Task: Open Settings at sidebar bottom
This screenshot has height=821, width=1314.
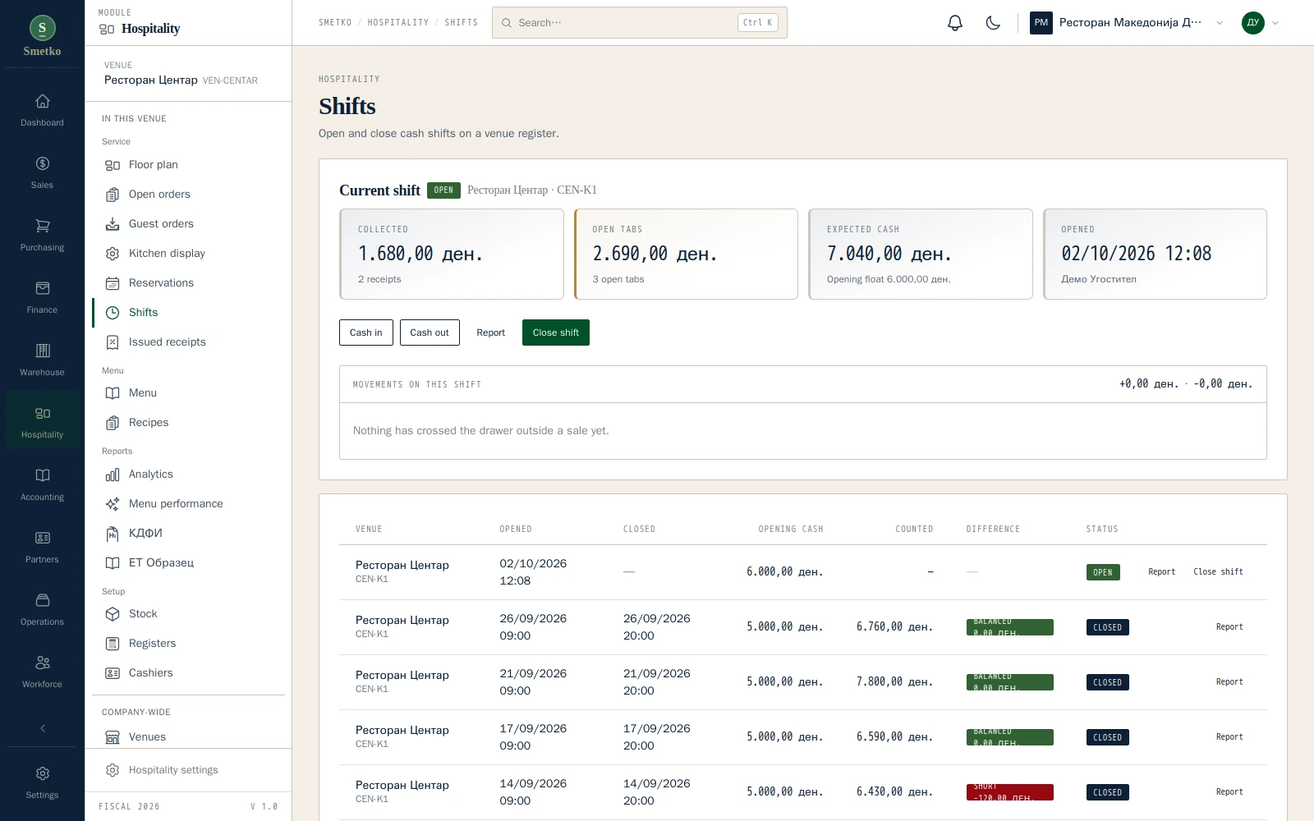Action: [x=43, y=783]
